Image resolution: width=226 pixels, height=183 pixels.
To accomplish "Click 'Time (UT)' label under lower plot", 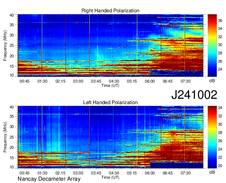I will tap(110, 177).
